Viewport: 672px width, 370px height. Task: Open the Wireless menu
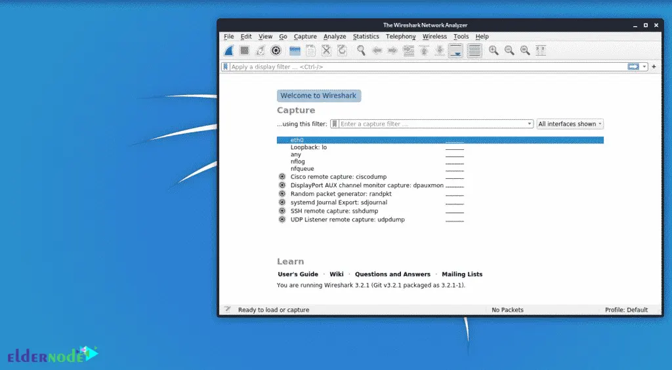pyautogui.click(x=434, y=37)
